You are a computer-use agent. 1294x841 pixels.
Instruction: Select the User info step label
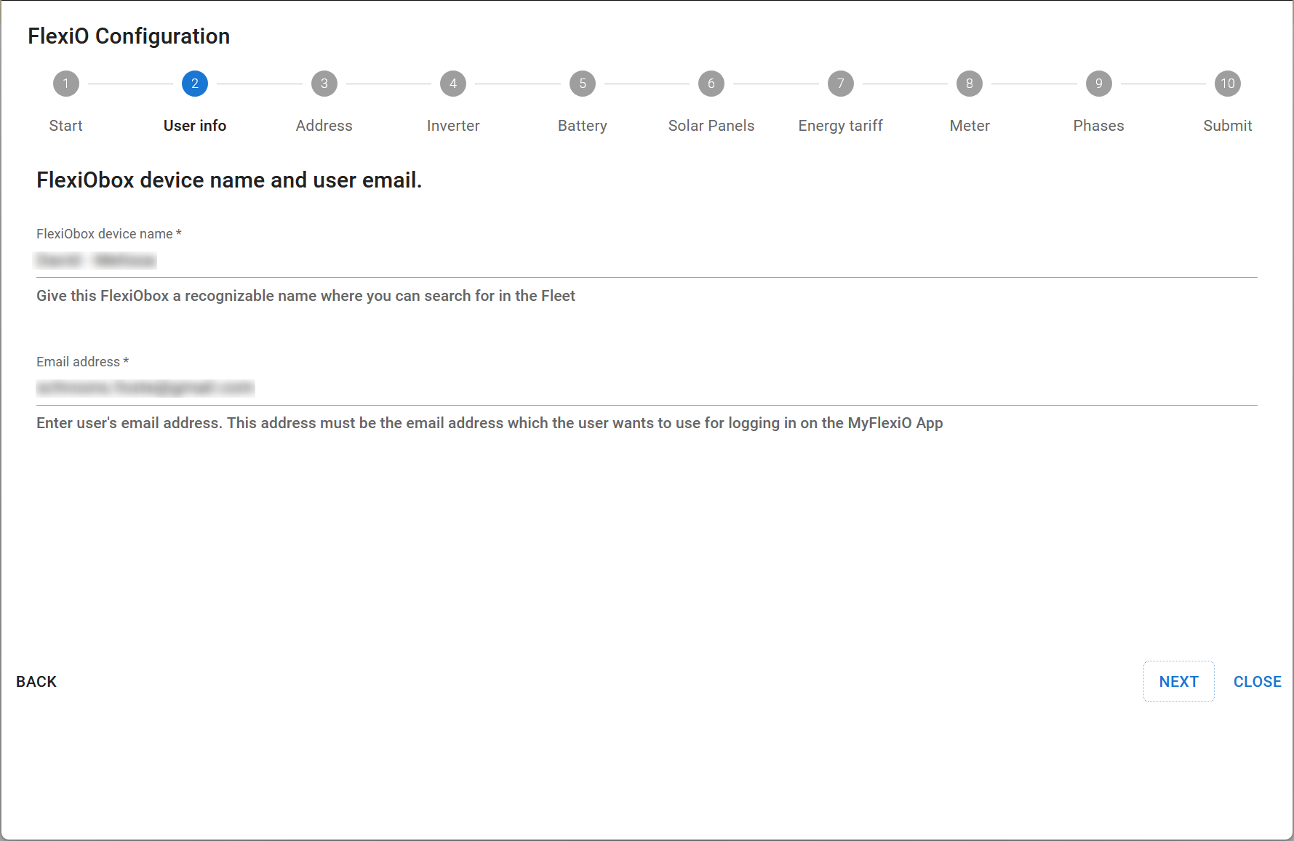point(195,126)
